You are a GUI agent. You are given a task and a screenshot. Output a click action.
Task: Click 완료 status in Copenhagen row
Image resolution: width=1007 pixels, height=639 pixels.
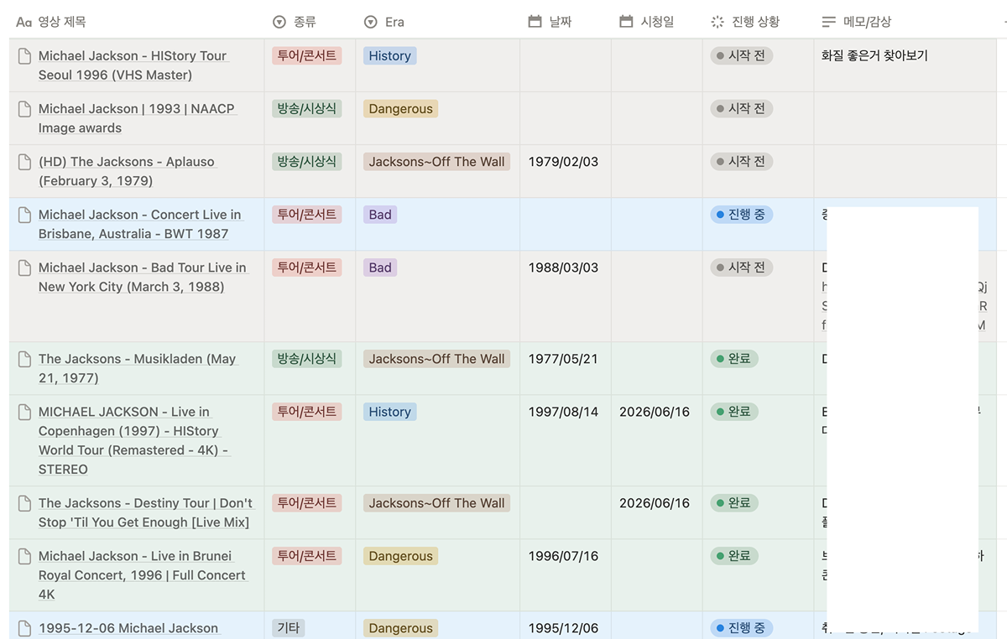(734, 411)
